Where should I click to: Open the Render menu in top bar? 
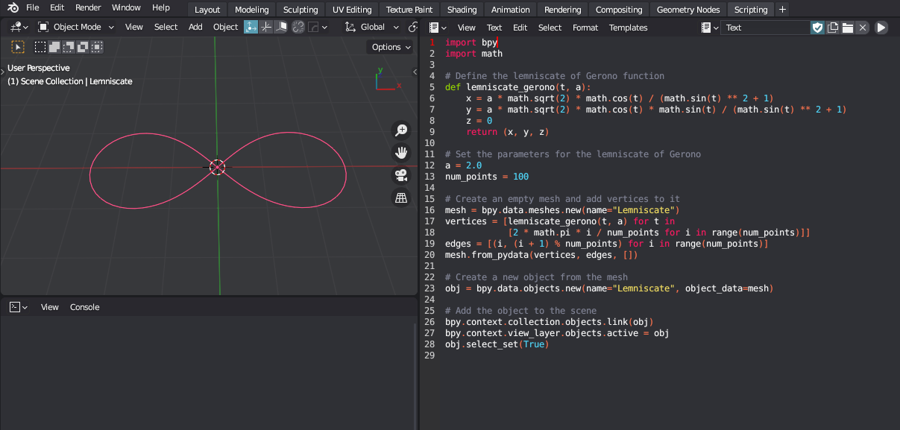coord(88,7)
